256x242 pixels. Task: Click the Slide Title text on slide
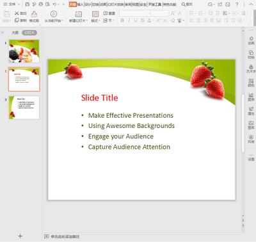pos(99,98)
